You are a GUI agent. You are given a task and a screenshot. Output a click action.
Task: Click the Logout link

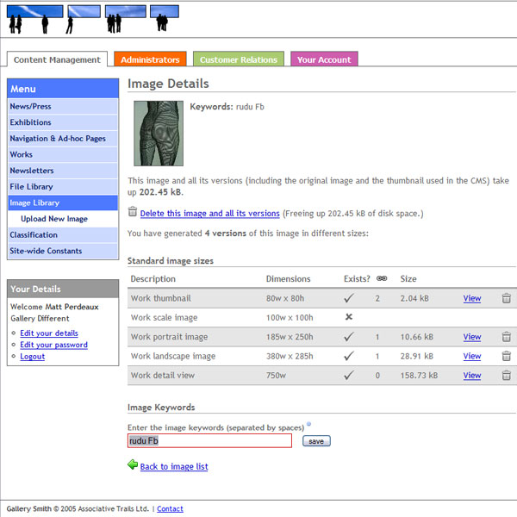pos(33,357)
